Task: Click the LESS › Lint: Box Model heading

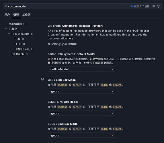Action: tap(63, 102)
